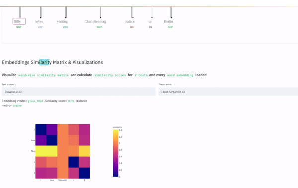Image resolution: width=298 pixels, height=188 pixels.
Task: Select the 'loves' token in dependency tree
Action: tap(39, 21)
